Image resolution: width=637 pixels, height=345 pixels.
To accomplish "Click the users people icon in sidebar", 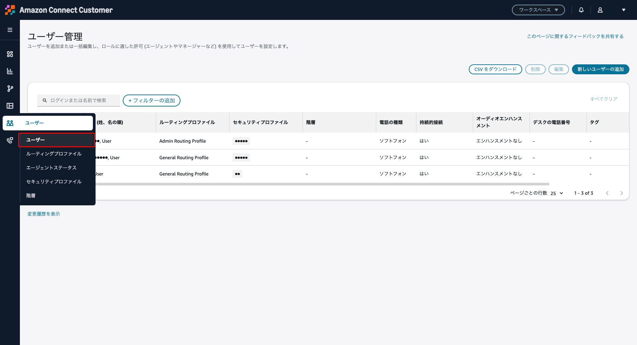I will click(10, 123).
